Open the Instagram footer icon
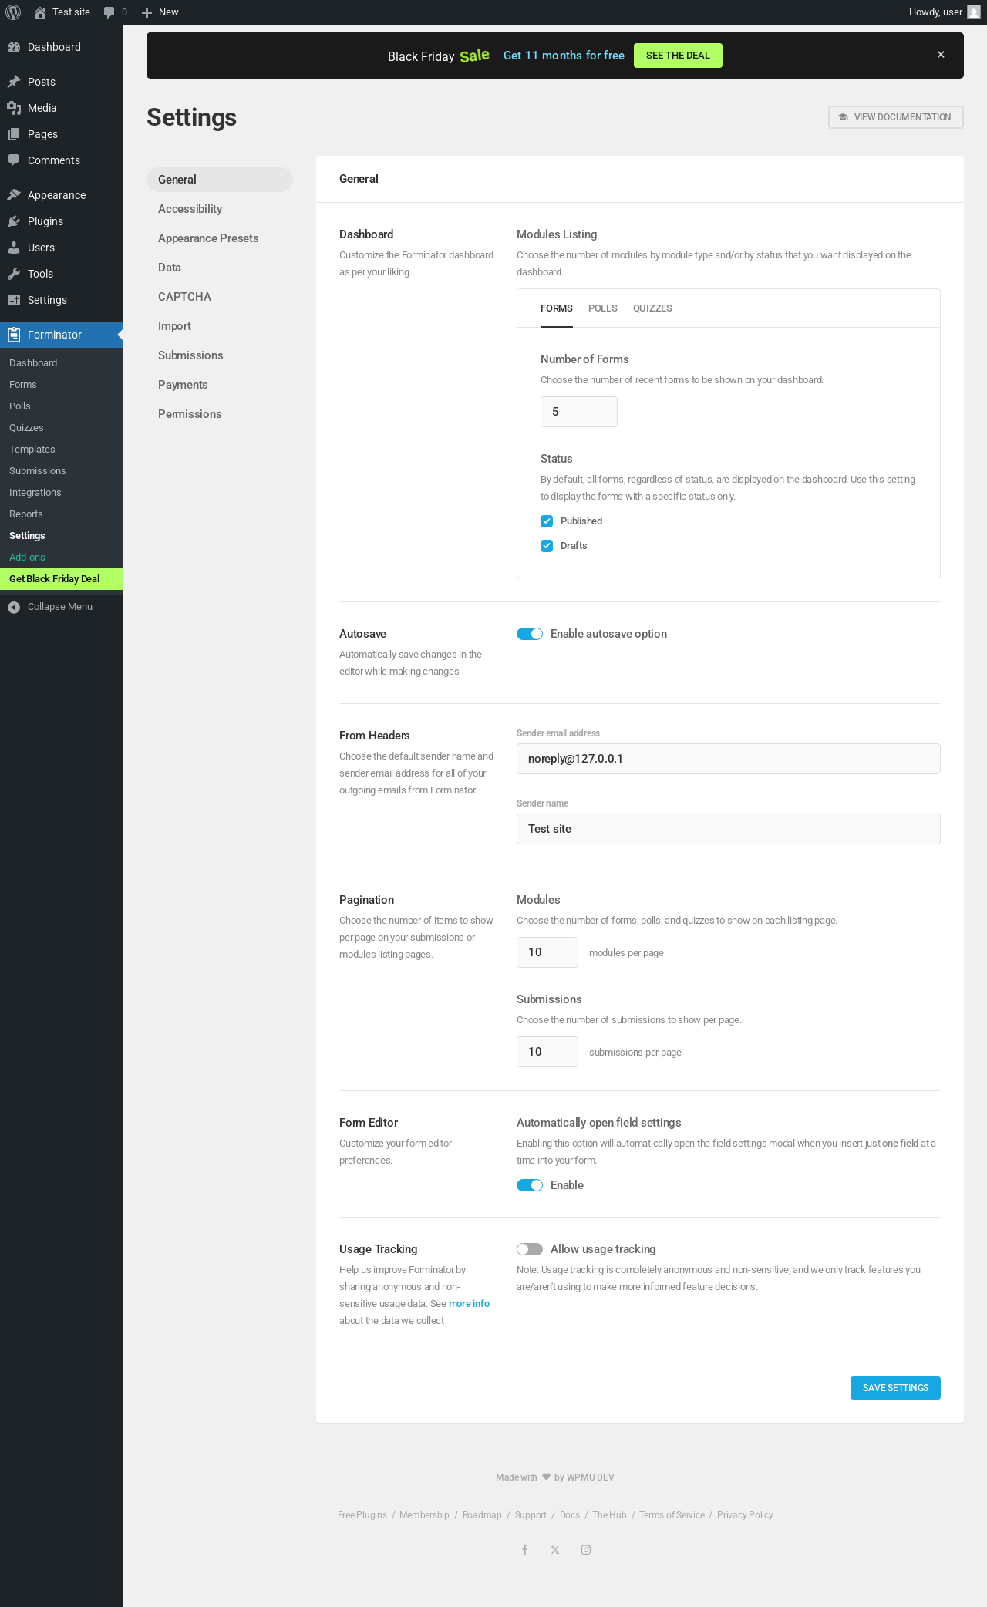The image size is (987, 1607). pos(586,1549)
